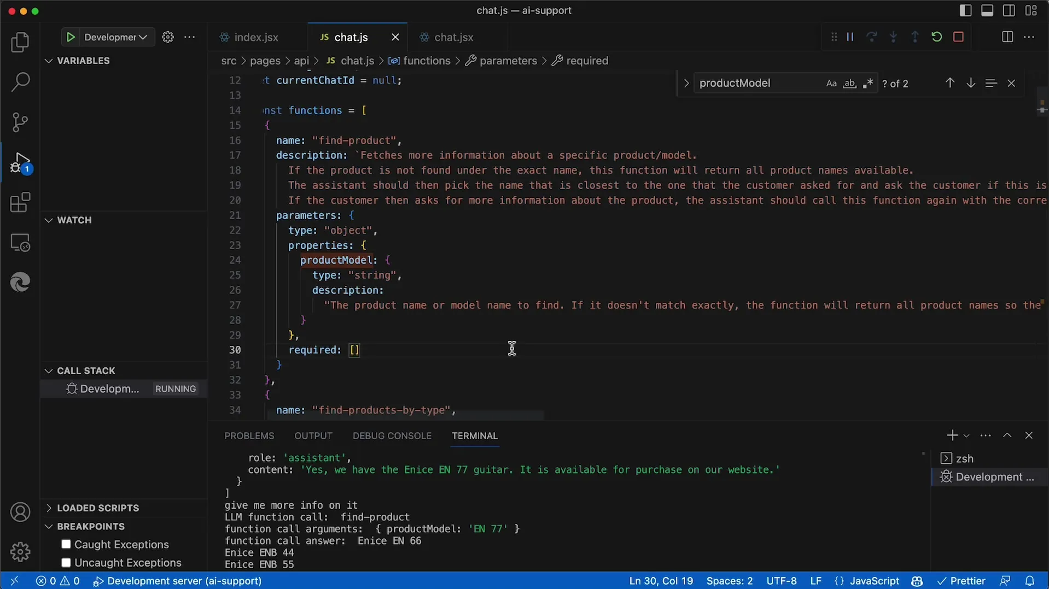This screenshot has height=589, width=1049.
Task: Expand find widget to show replace
Action: pyautogui.click(x=686, y=84)
